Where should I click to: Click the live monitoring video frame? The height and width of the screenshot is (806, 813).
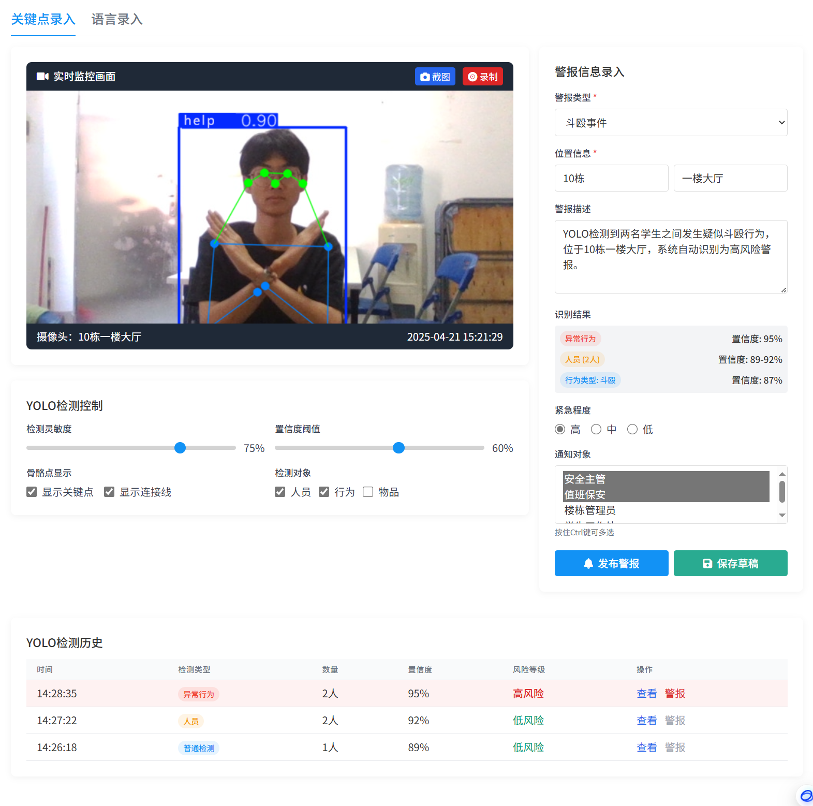[270, 207]
